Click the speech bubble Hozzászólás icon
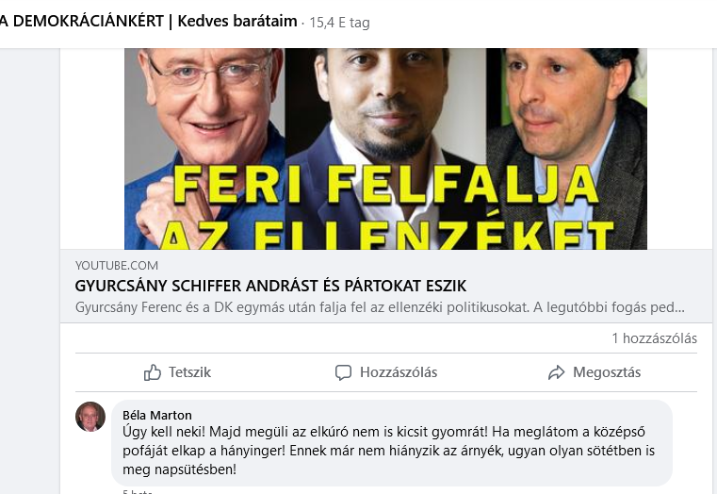Image resolution: width=717 pixels, height=494 pixels. pyautogui.click(x=343, y=372)
